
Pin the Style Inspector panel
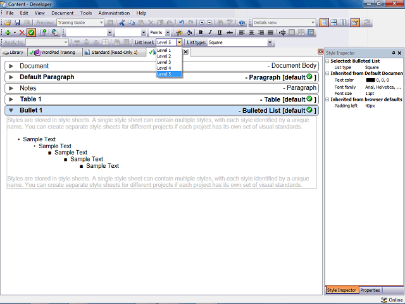click(394, 53)
